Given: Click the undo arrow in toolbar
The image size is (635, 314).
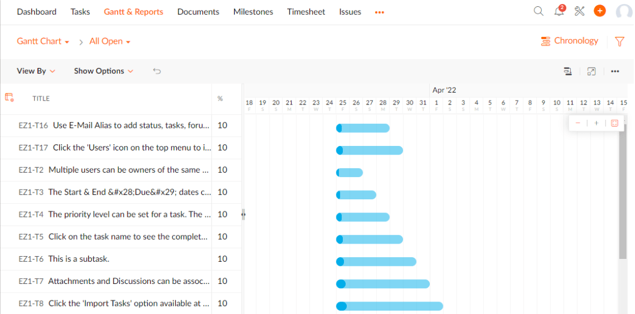Looking at the screenshot, I should (157, 71).
